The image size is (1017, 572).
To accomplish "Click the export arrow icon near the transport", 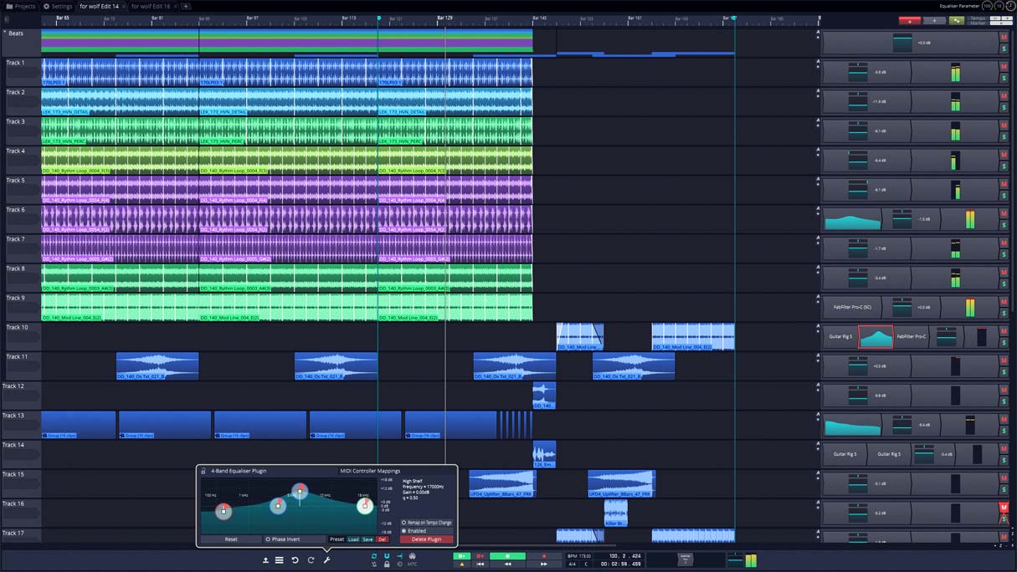I will [264, 559].
